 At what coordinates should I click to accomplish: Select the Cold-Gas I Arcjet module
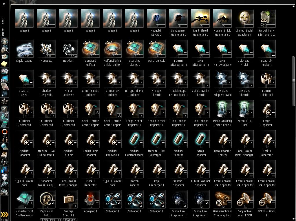point(244,53)
